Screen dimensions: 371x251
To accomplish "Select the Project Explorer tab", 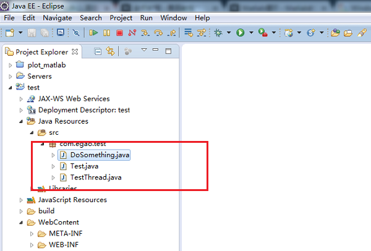I will pyautogui.click(x=41, y=52).
